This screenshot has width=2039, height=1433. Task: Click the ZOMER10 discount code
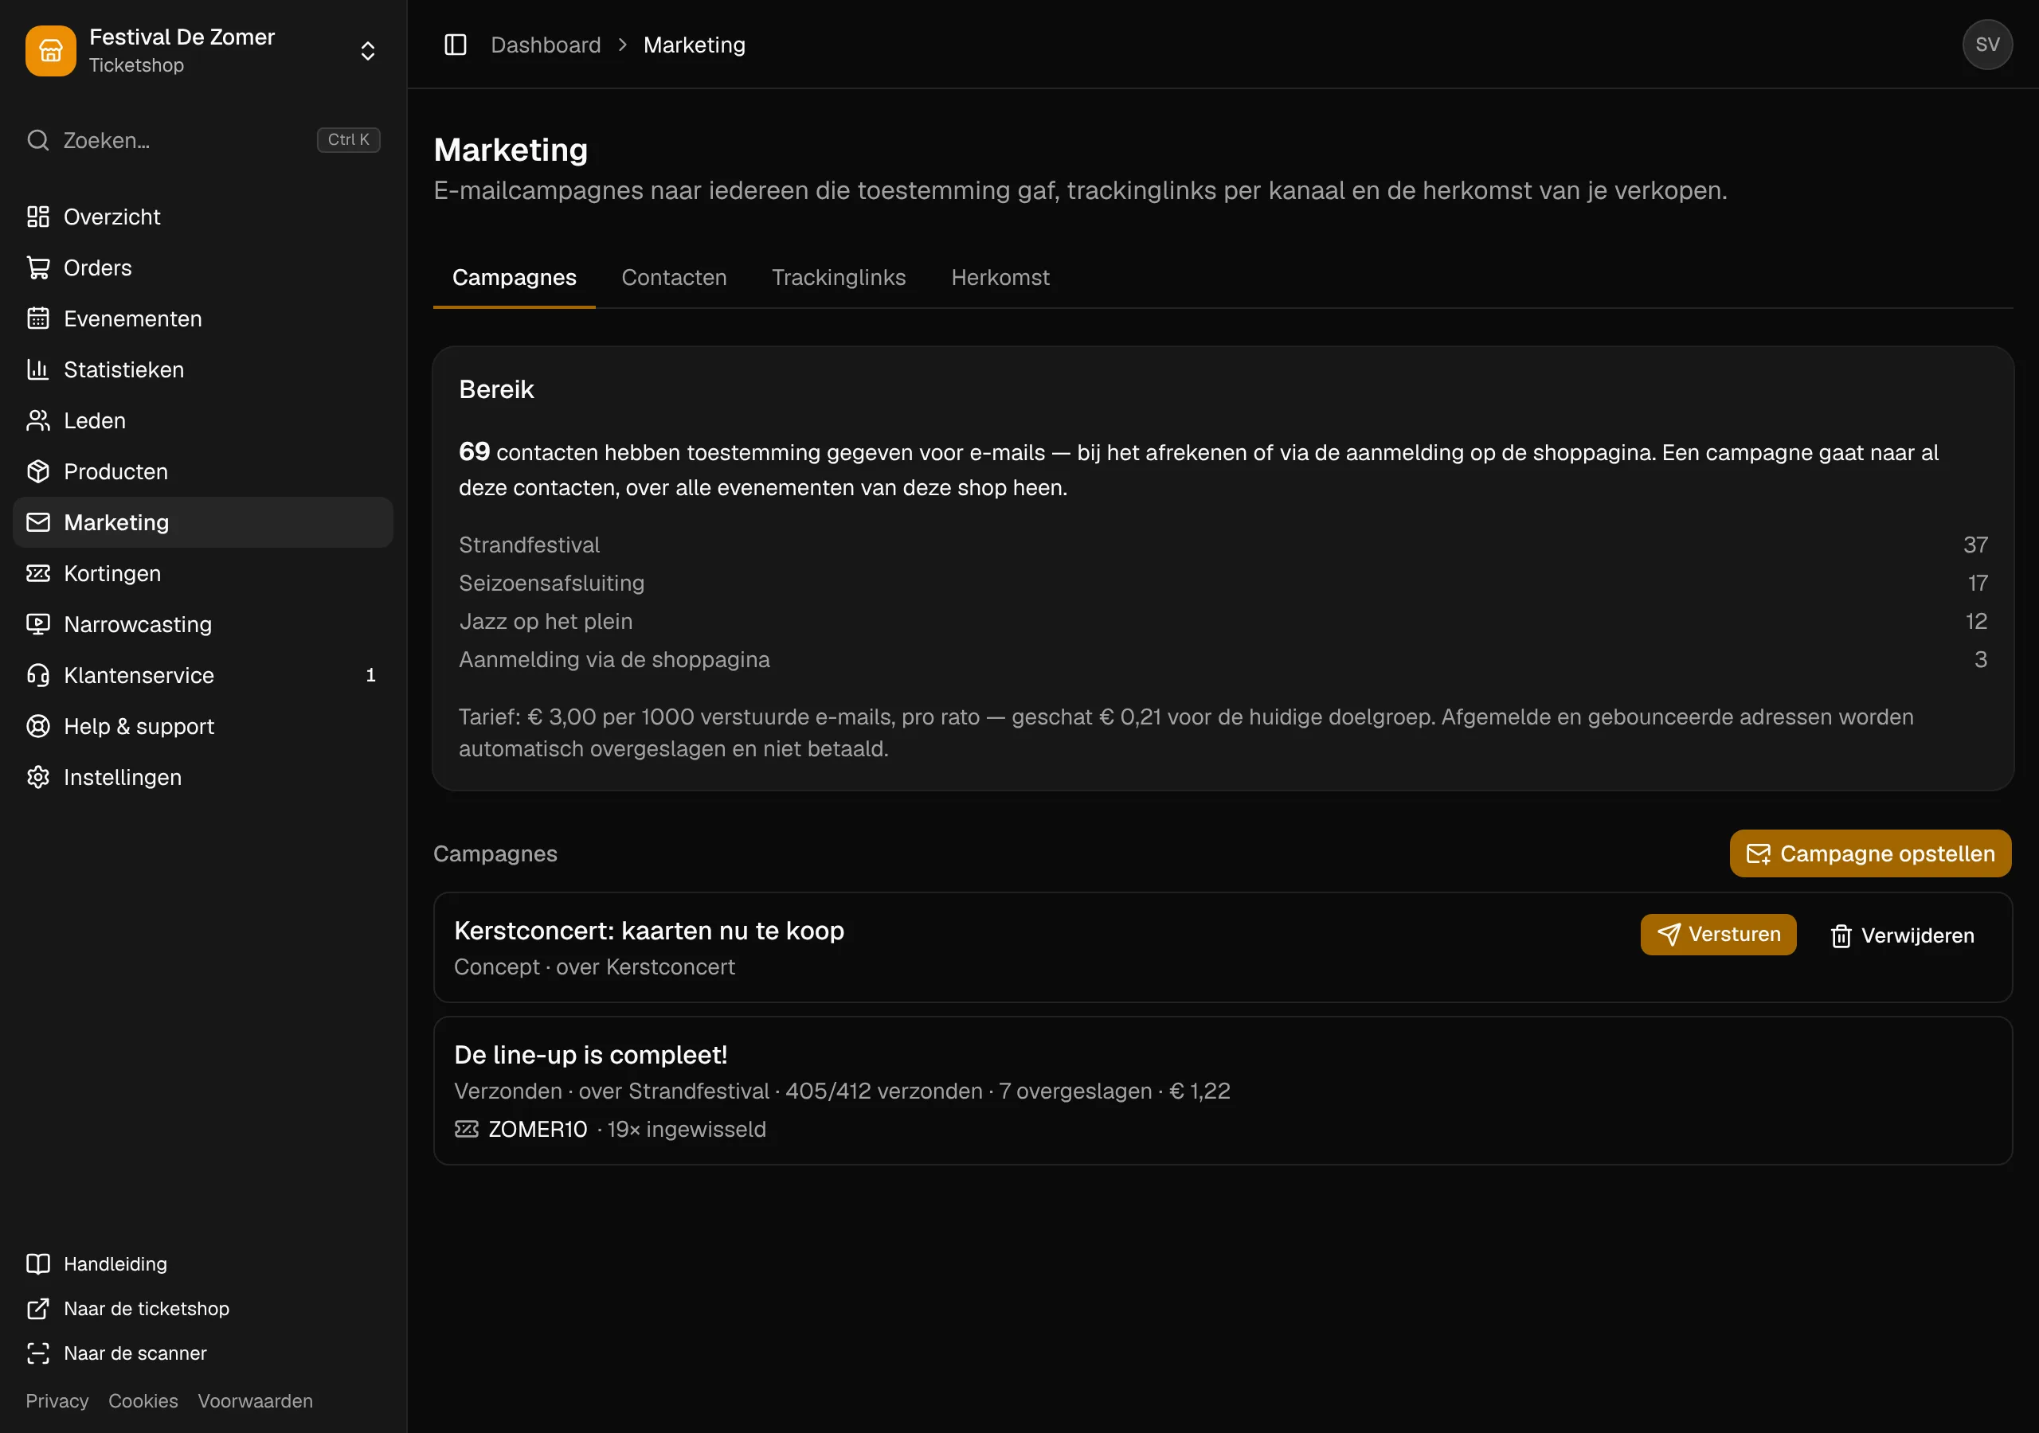point(538,1130)
